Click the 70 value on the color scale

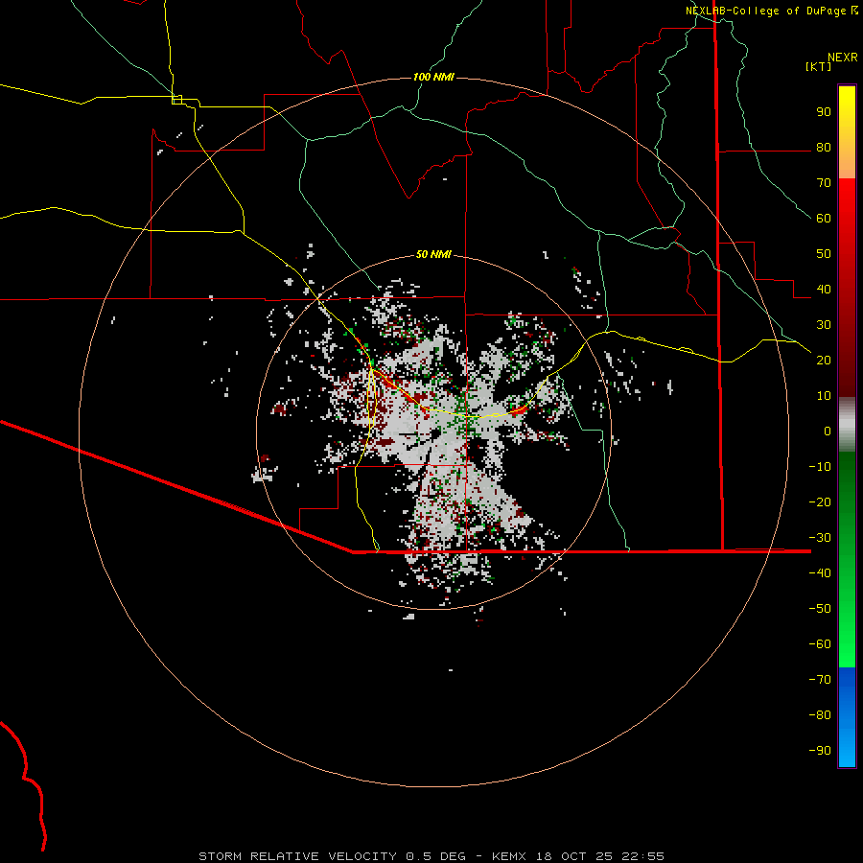824,183
